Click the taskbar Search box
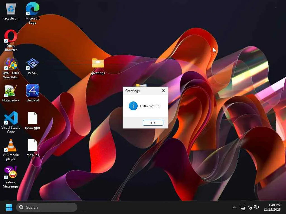This screenshot has height=214, width=286. [47, 207]
